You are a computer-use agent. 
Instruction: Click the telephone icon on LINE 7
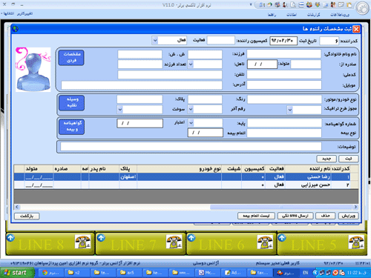point(174,242)
